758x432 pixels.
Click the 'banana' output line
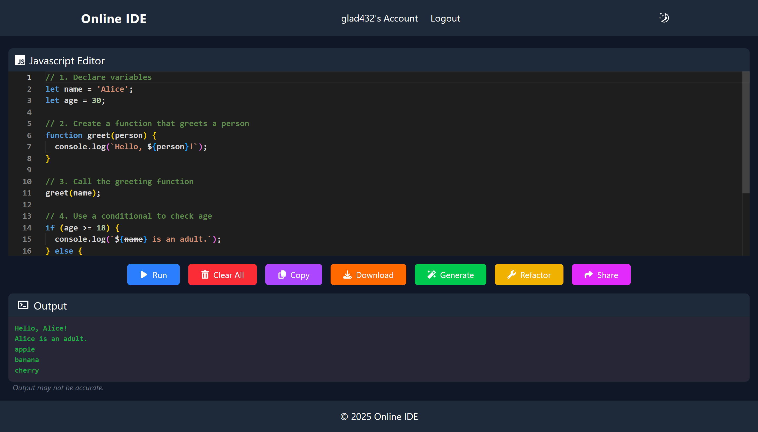click(27, 360)
